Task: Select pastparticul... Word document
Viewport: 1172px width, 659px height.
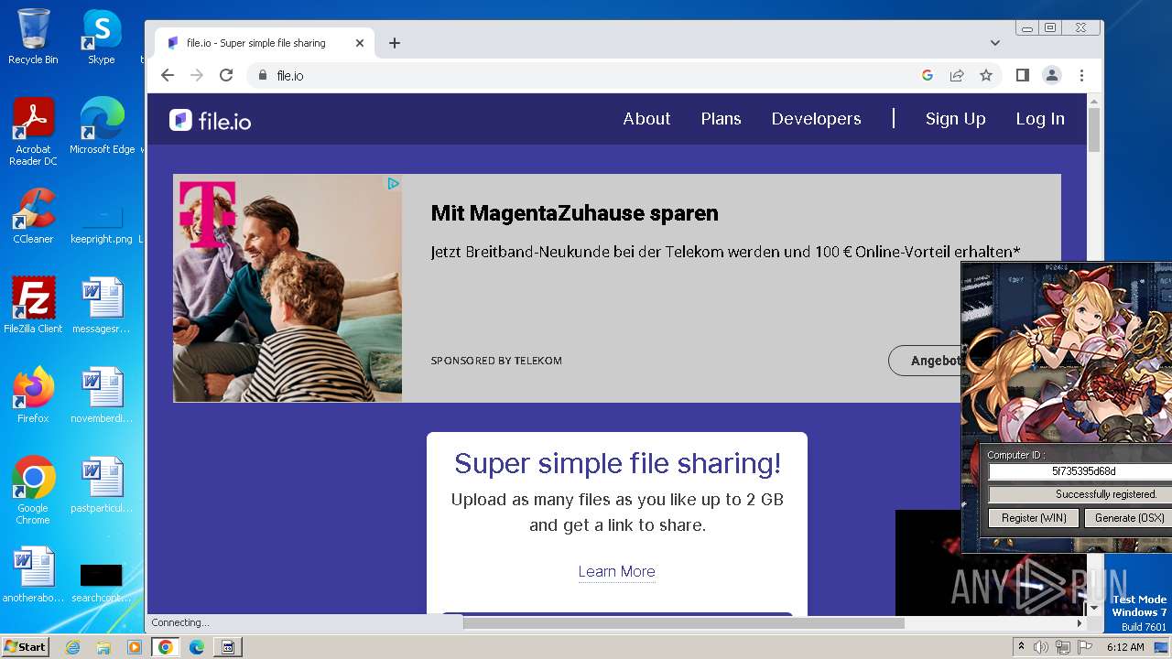Action: (x=102, y=485)
